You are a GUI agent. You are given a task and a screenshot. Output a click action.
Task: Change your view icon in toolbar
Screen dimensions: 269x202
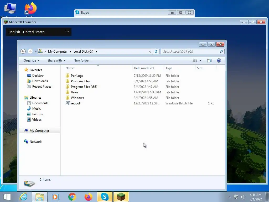click(x=195, y=60)
